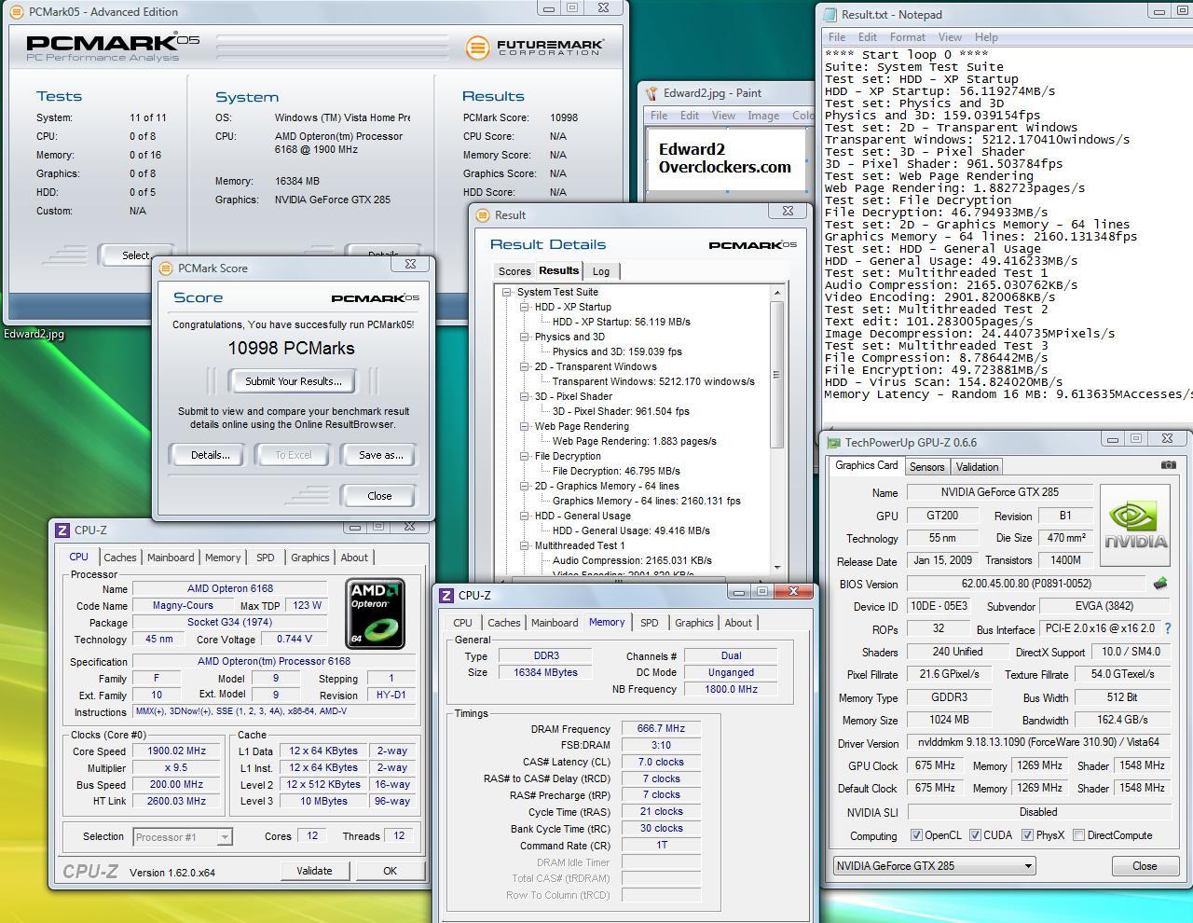Viewport: 1193px width, 923px height.
Task: Click the DRAM Frequency value field
Action: [661, 729]
